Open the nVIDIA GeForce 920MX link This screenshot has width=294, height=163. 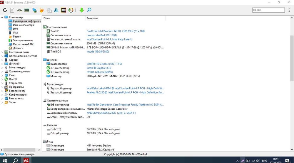[100, 72]
